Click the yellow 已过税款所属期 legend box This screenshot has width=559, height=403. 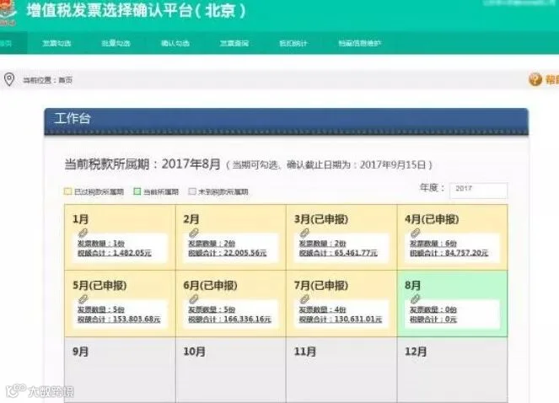click(67, 191)
